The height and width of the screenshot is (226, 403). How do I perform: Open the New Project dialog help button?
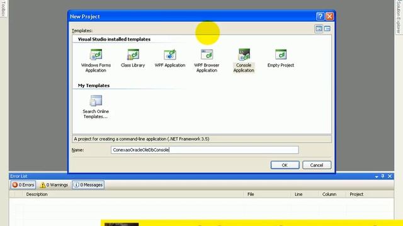[x=320, y=16]
